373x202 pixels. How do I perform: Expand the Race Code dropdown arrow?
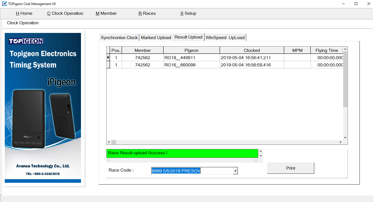click(x=235, y=171)
